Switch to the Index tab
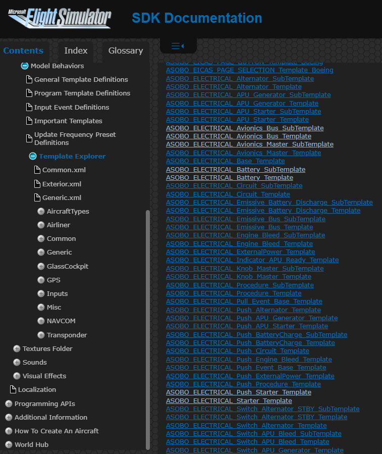This screenshot has width=382, height=454. click(x=76, y=51)
